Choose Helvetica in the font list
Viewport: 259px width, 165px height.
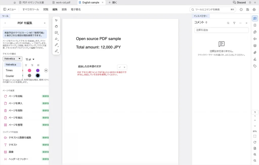13,64
